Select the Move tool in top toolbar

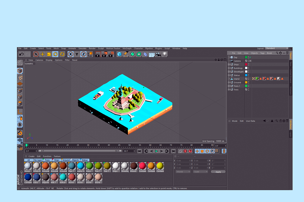point(43,54)
